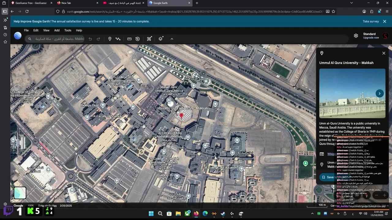This screenshot has width=392, height=220.
Task: Switch map style via thumbnail
Action: [x=20, y=193]
